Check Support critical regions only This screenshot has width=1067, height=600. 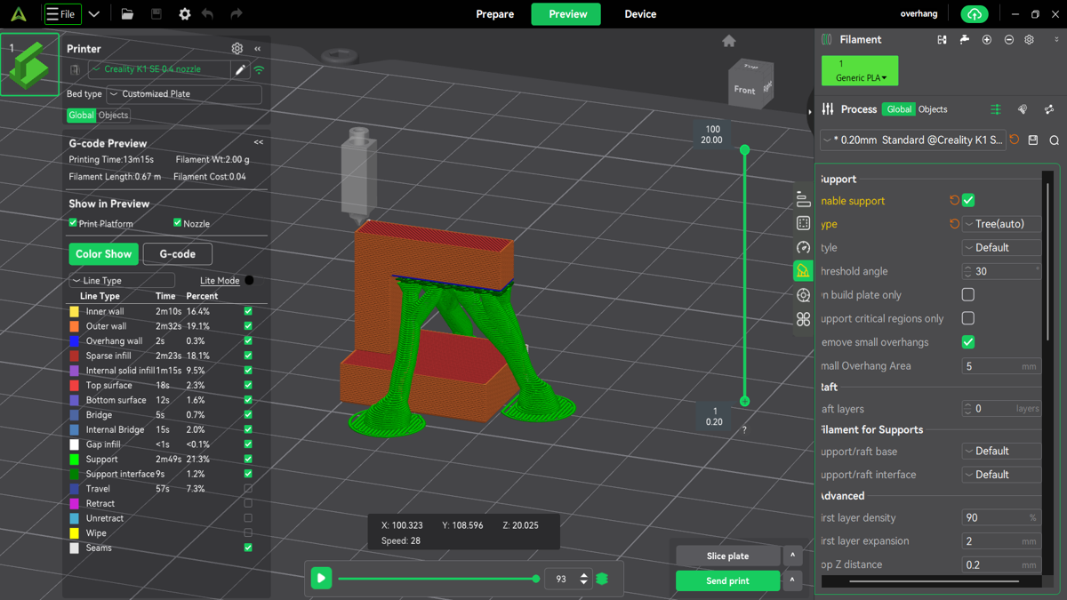(968, 318)
